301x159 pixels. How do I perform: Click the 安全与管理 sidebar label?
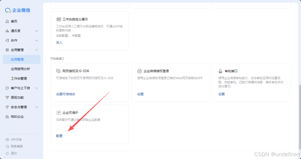[19, 107]
